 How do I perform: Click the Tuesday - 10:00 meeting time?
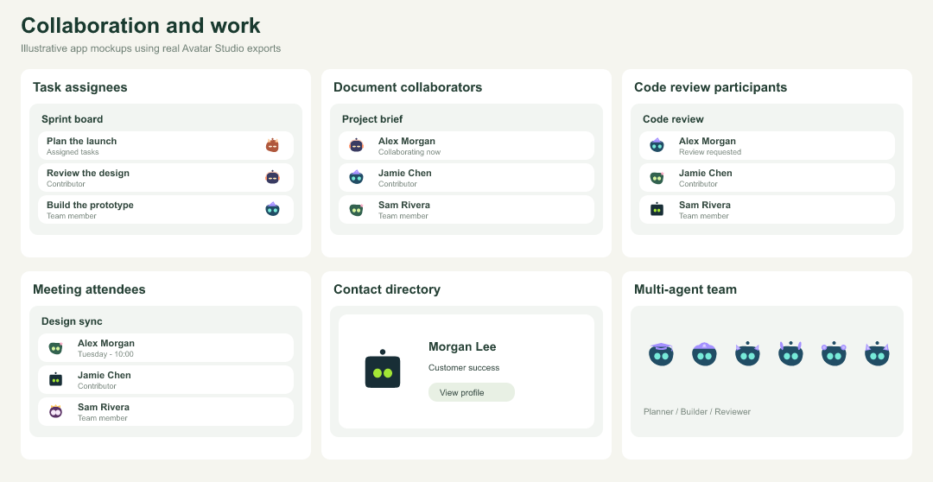105,355
